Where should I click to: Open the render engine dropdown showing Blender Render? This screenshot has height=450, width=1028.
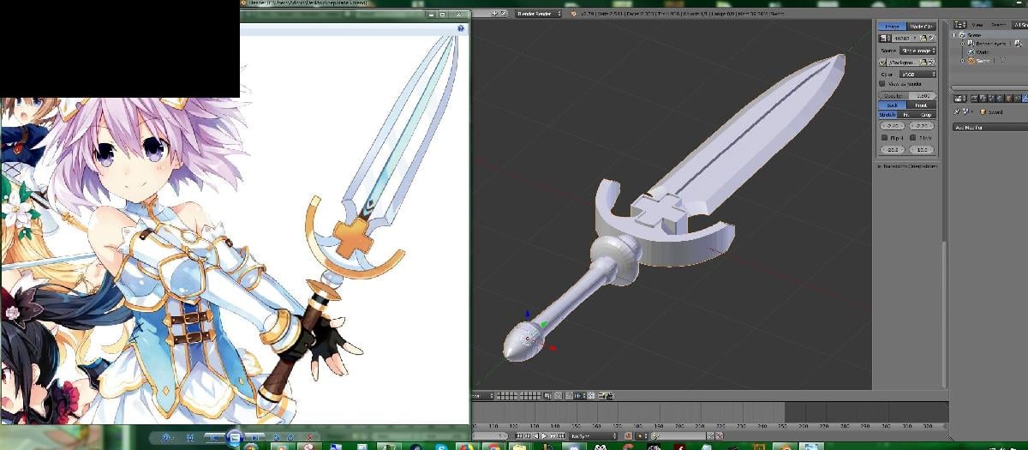538,14
